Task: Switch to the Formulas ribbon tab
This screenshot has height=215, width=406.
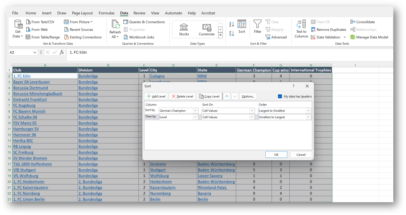Action: 106,13
